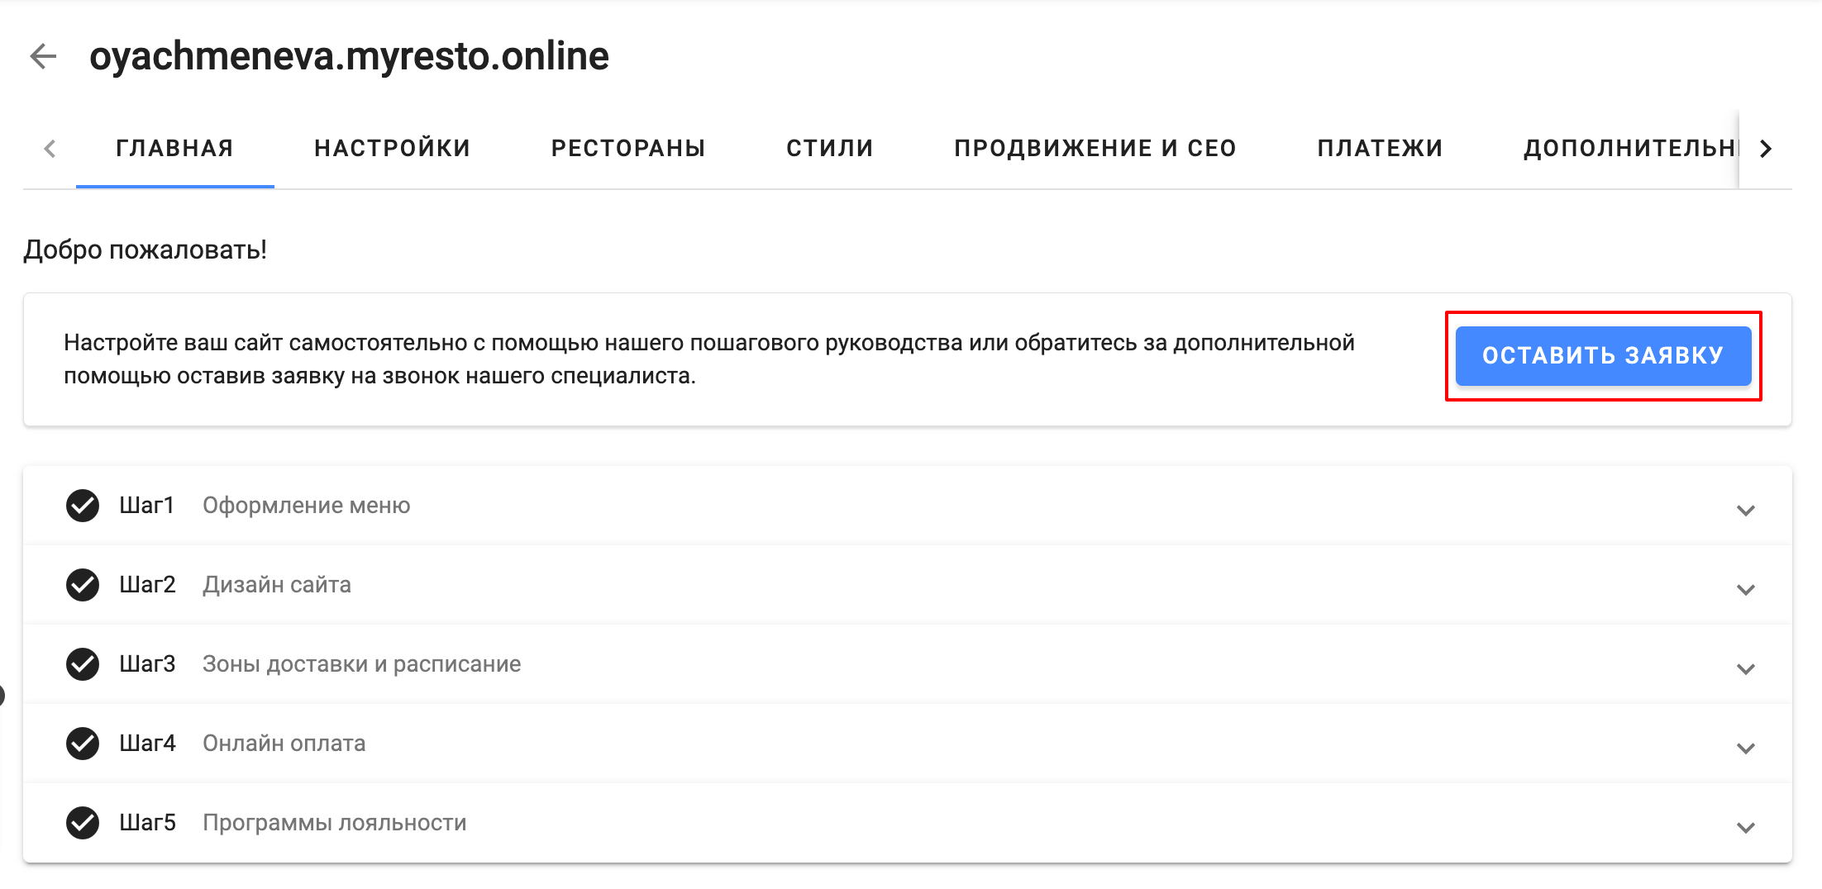Switch to the НАСТРОЙКИ tab

392,147
